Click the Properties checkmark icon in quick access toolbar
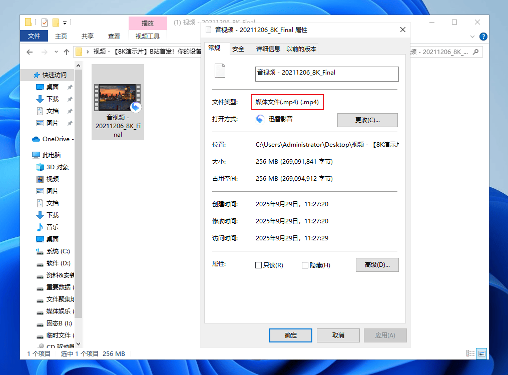Image resolution: width=508 pixels, height=375 pixels. coord(45,23)
